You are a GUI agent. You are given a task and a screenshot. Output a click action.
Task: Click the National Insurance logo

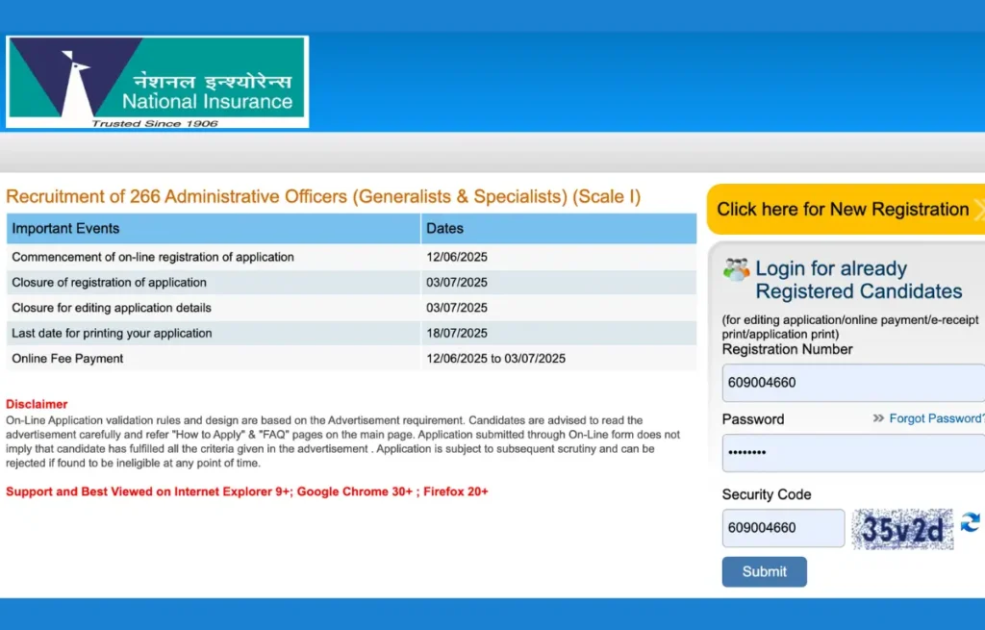(x=157, y=82)
